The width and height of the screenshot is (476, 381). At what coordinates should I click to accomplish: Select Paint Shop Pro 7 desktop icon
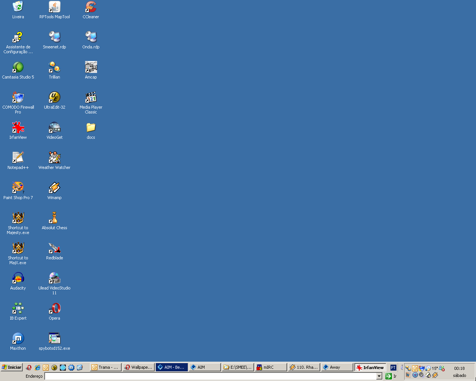click(18, 190)
